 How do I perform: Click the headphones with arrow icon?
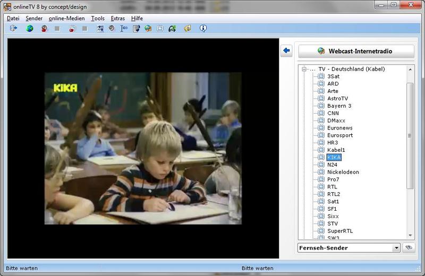172,29
